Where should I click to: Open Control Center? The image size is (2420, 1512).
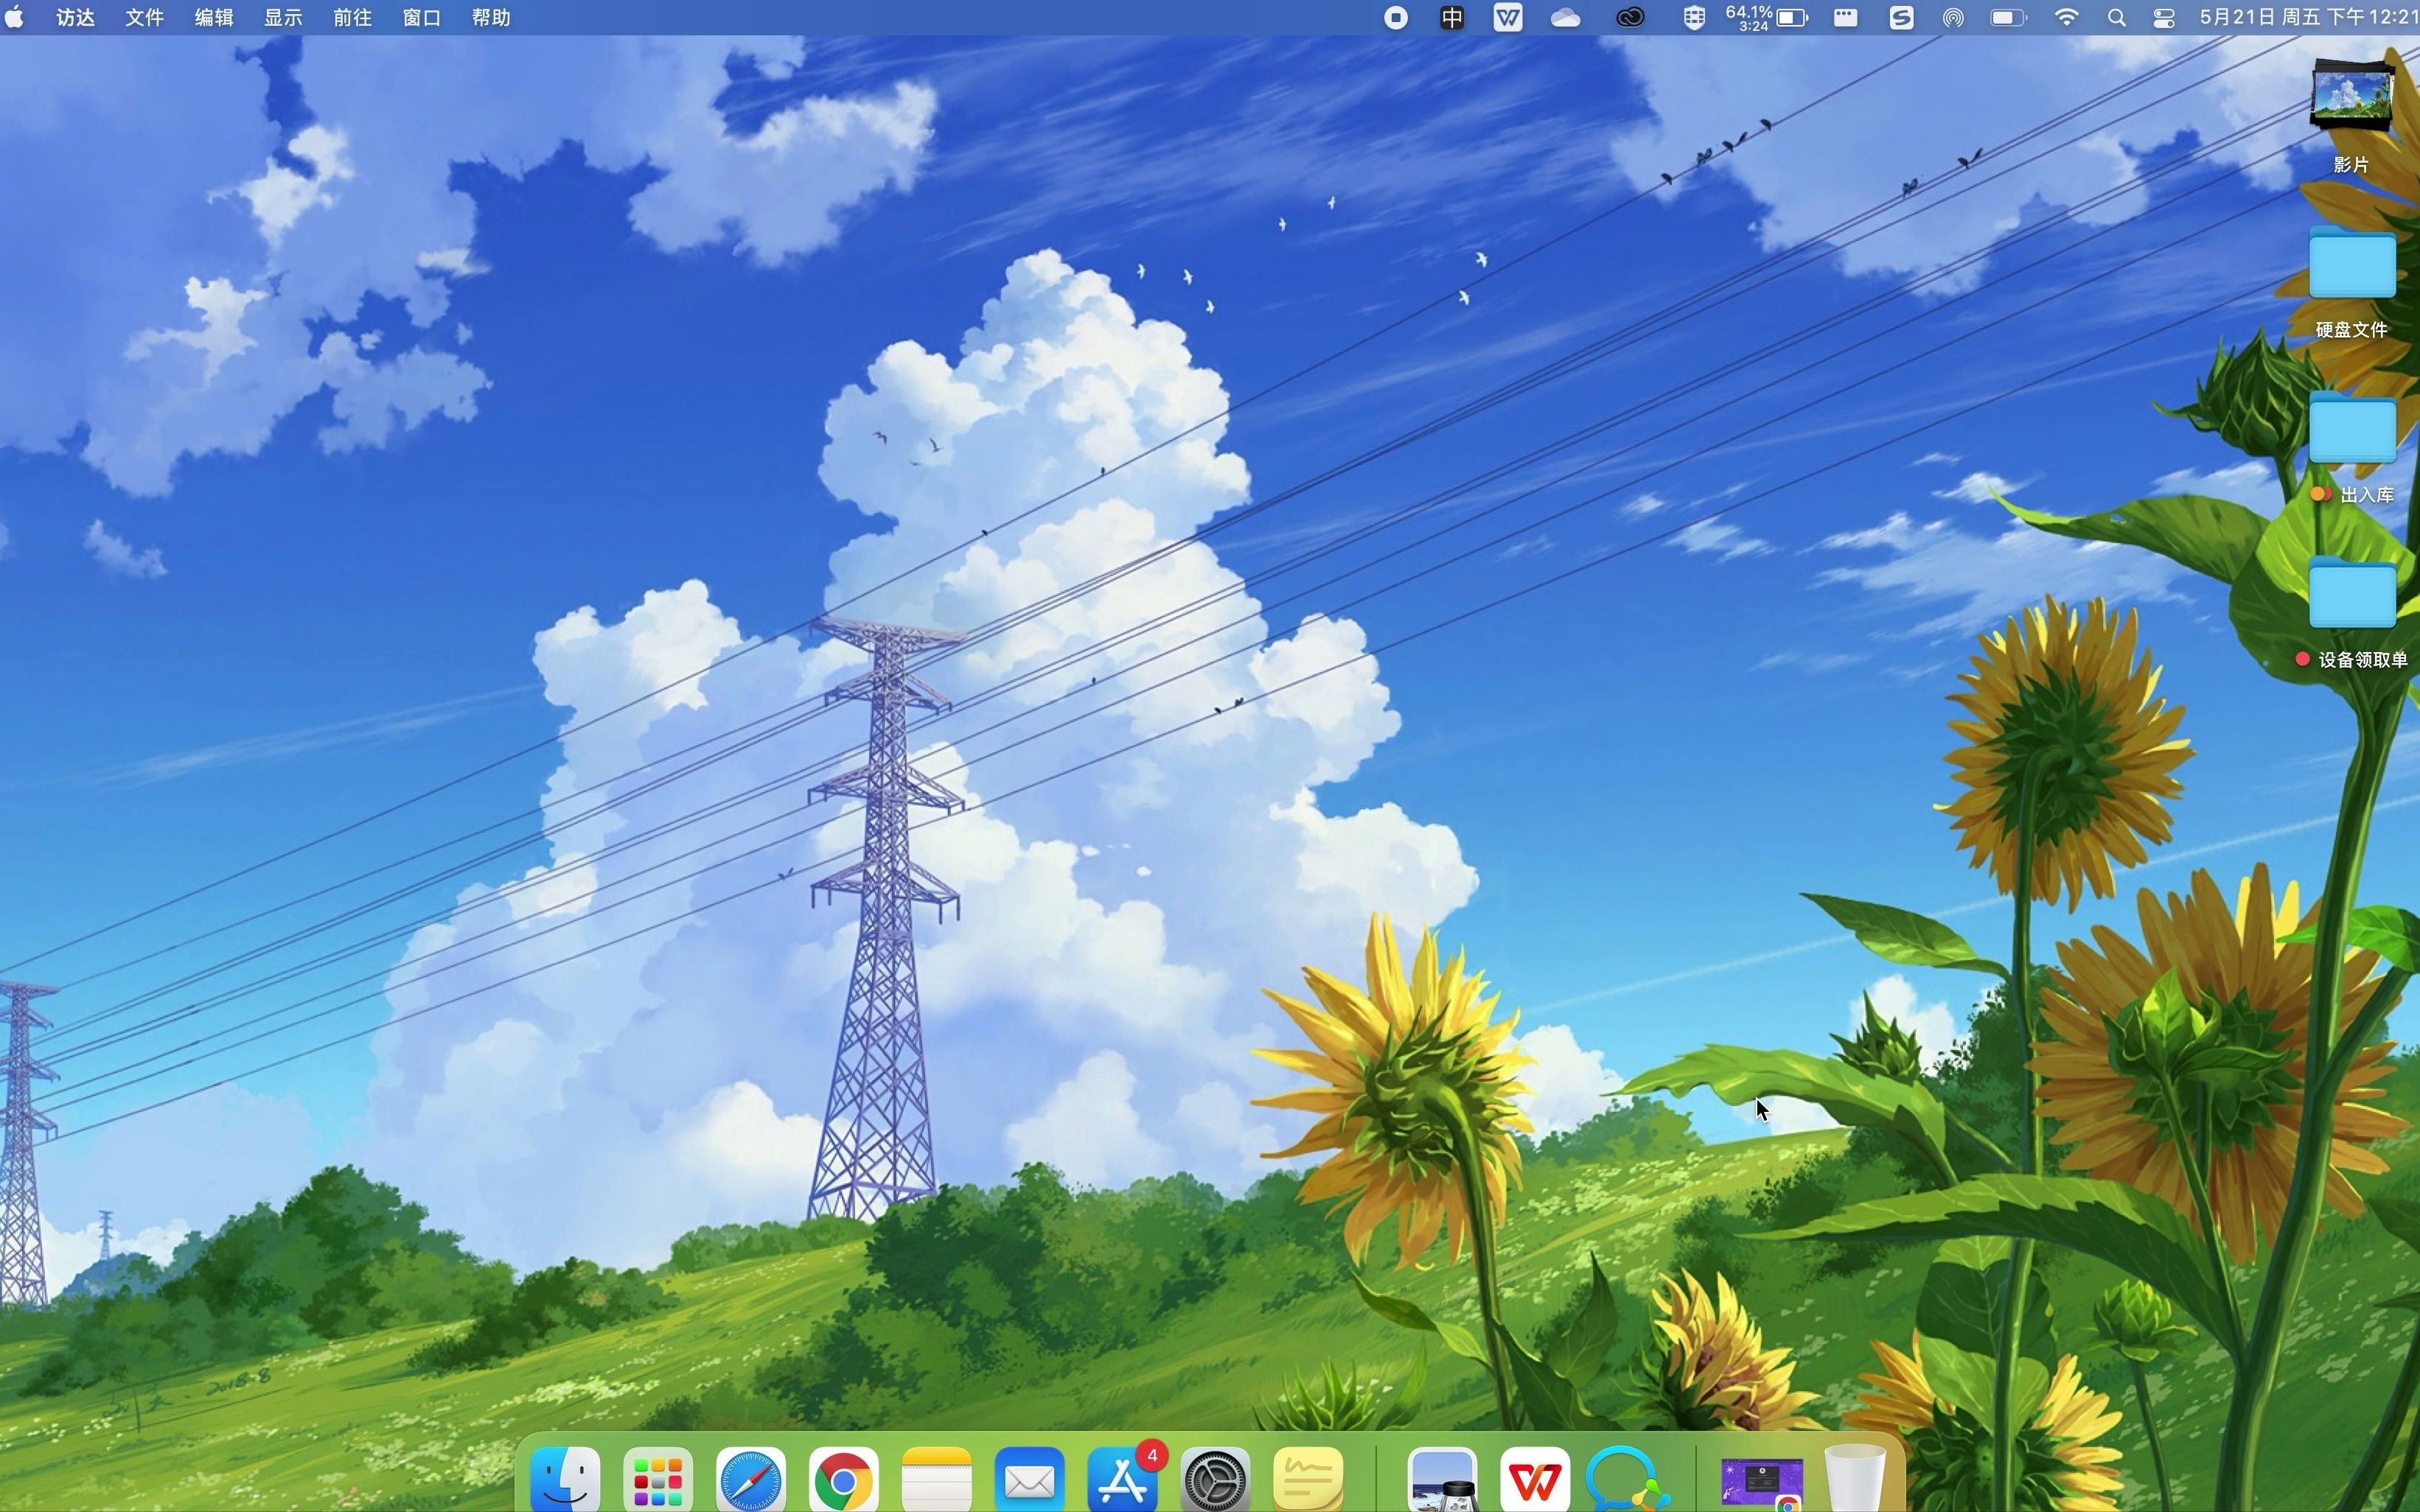(2164, 17)
